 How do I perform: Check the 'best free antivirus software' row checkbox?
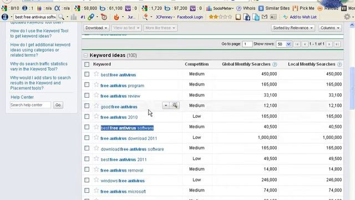(87, 127)
